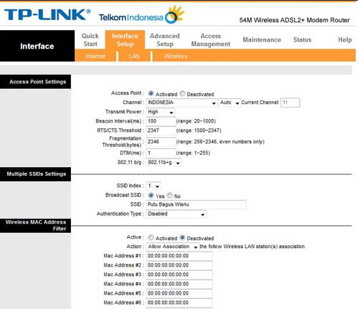358x309 pixels.
Task: Click the Mac Address #1 field
Action: pos(179,256)
